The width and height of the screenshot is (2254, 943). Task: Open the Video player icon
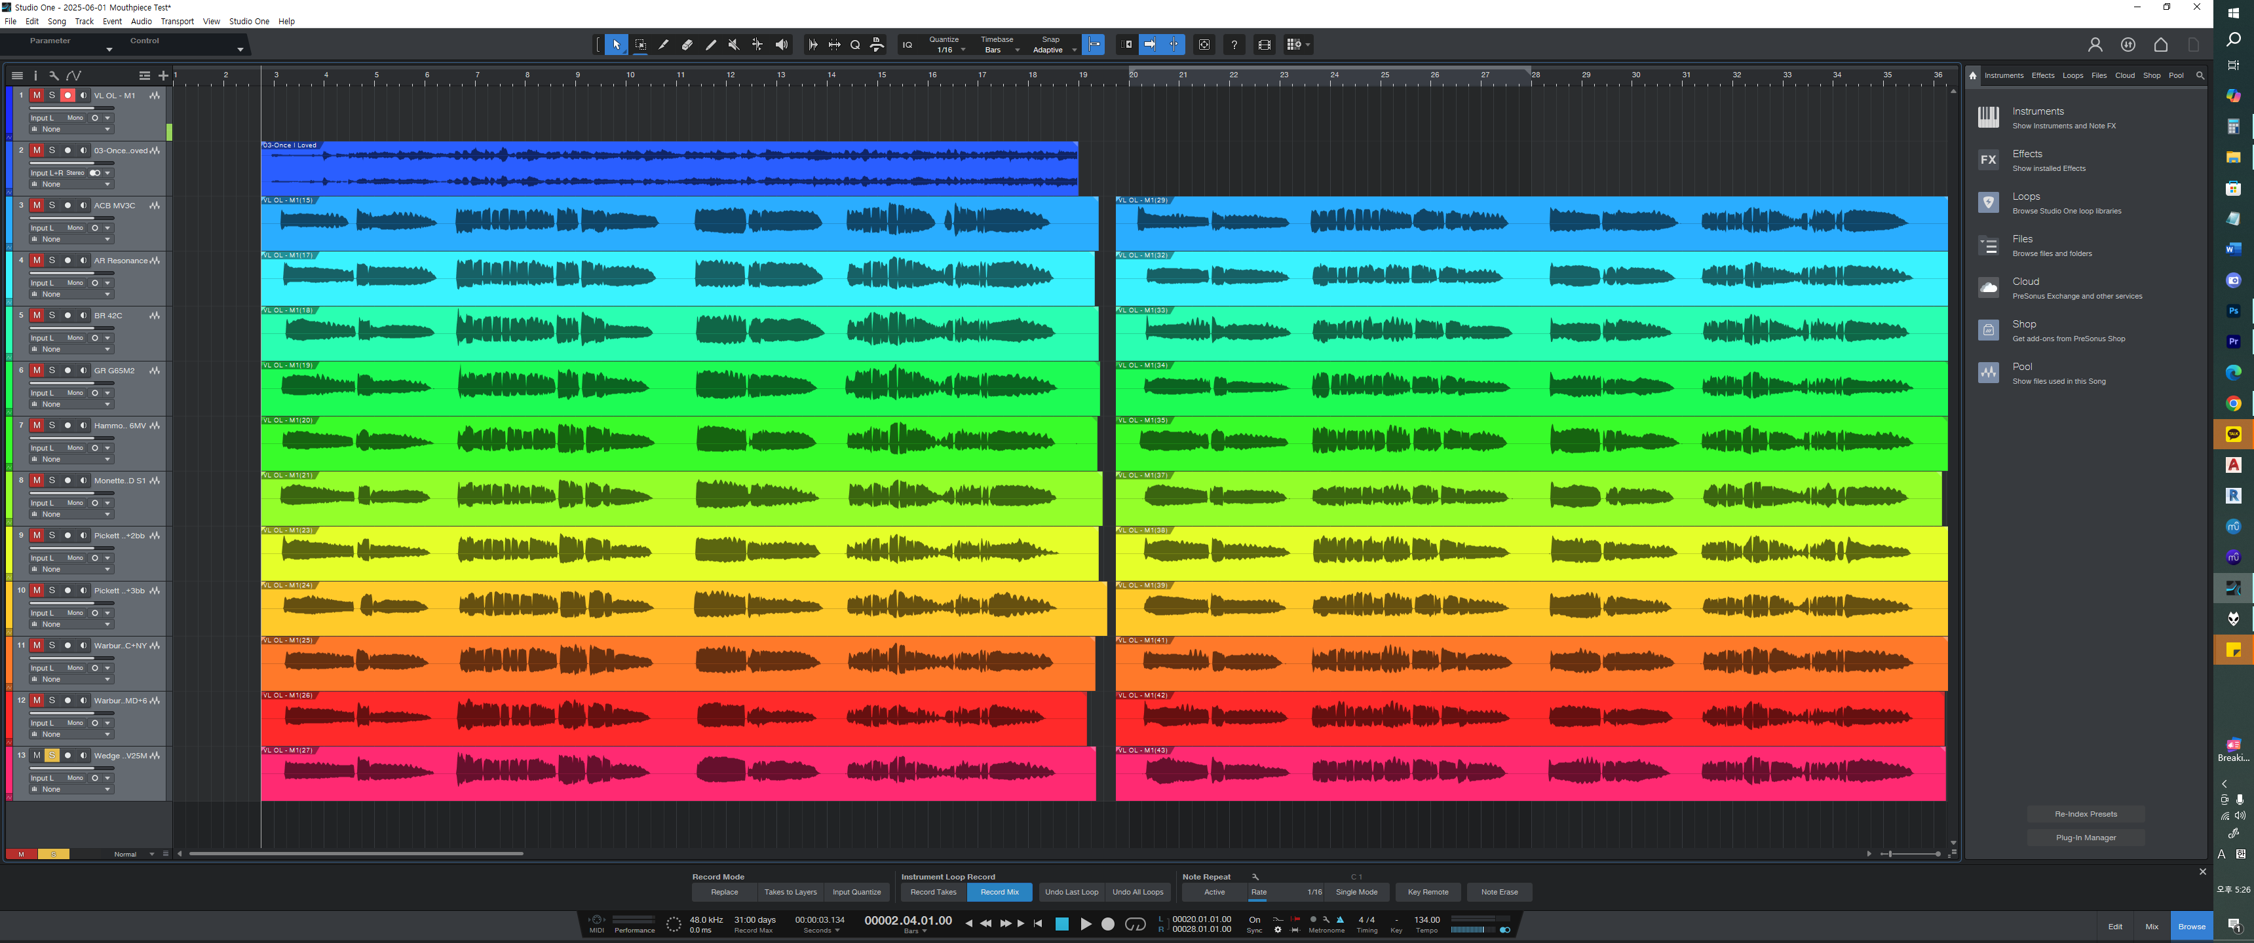(1265, 45)
